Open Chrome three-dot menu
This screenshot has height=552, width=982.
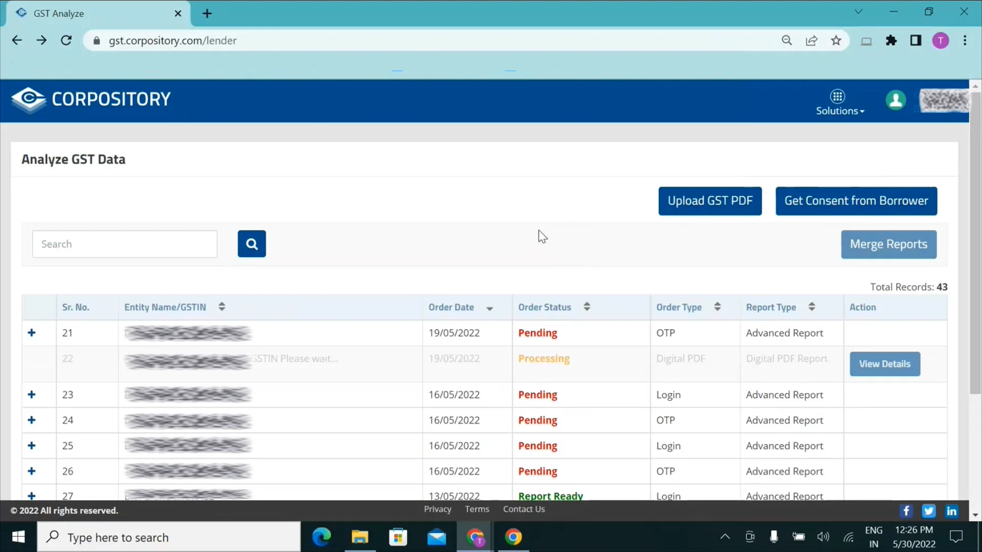click(x=965, y=40)
